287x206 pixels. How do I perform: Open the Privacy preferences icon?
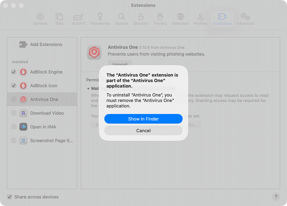pos(160,17)
